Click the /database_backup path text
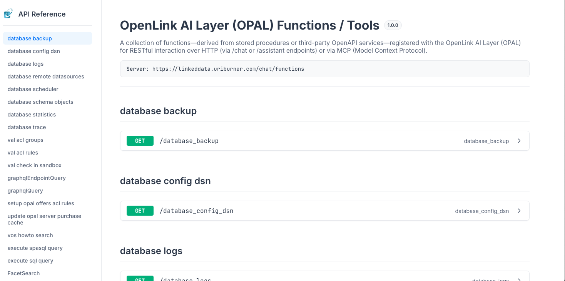 [x=189, y=141]
